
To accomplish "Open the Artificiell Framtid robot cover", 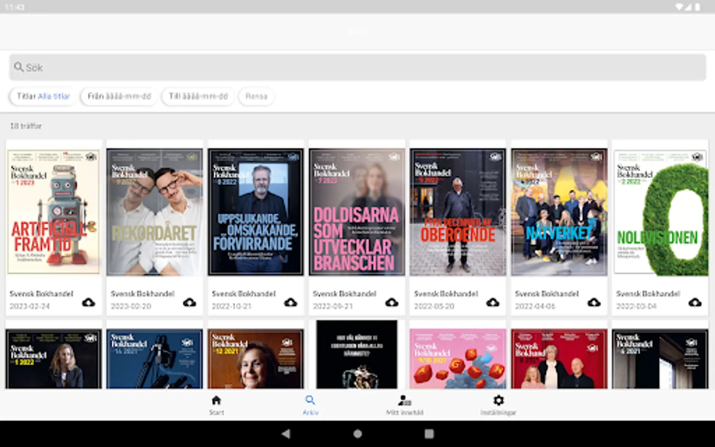I will (x=54, y=212).
